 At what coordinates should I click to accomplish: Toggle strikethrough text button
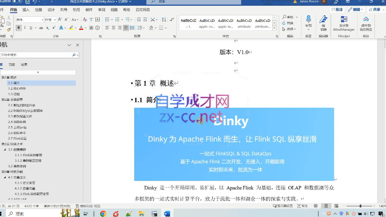pyautogui.click(x=41, y=28)
